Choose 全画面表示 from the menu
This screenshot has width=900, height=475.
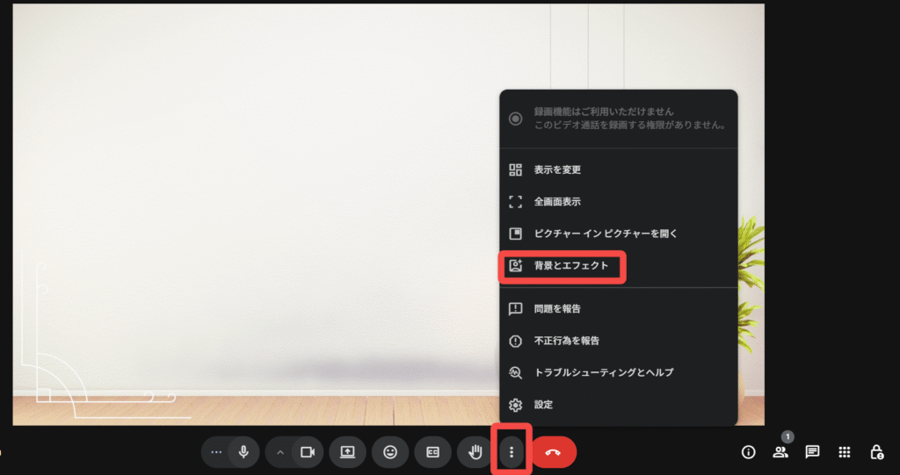[x=619, y=202]
